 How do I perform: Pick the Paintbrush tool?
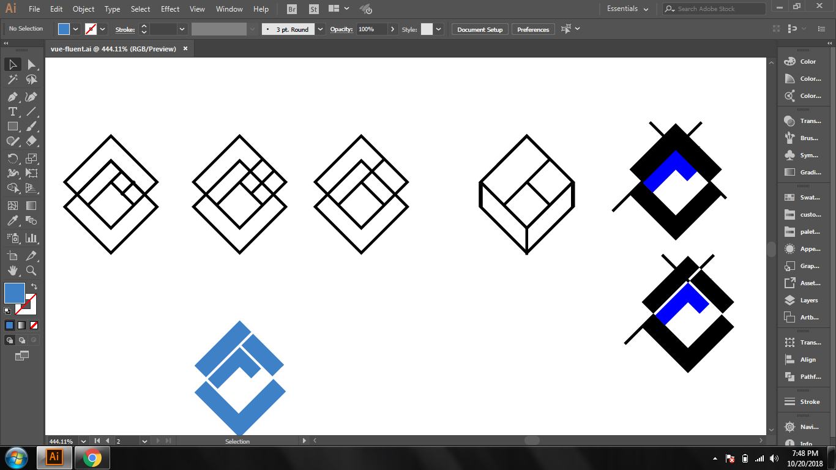click(31, 126)
